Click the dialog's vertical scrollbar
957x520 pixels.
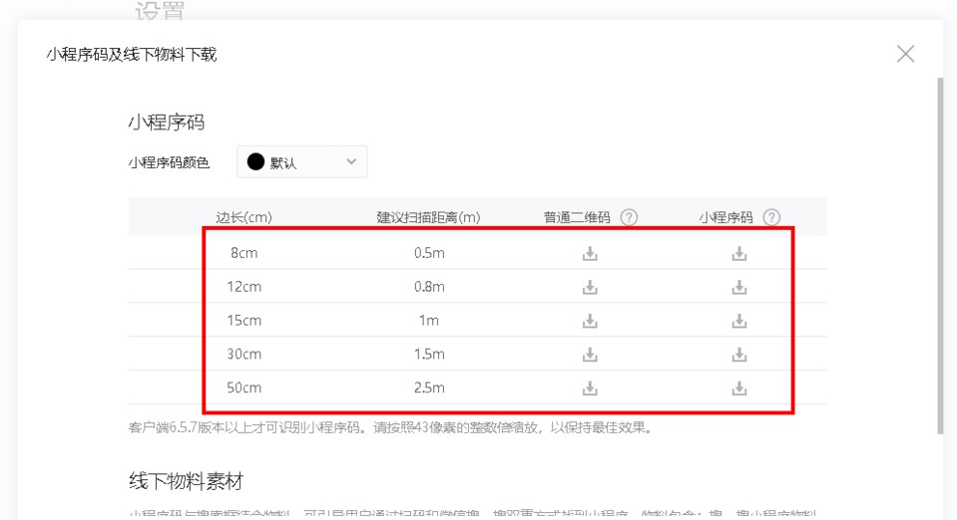pos(939,249)
